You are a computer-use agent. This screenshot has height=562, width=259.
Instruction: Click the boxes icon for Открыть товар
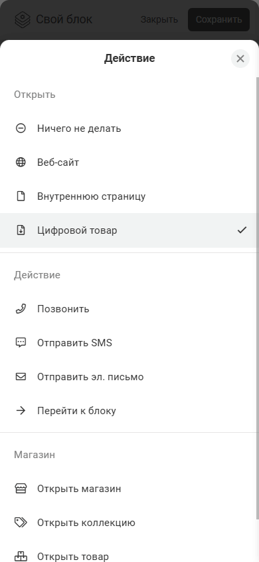click(21, 556)
